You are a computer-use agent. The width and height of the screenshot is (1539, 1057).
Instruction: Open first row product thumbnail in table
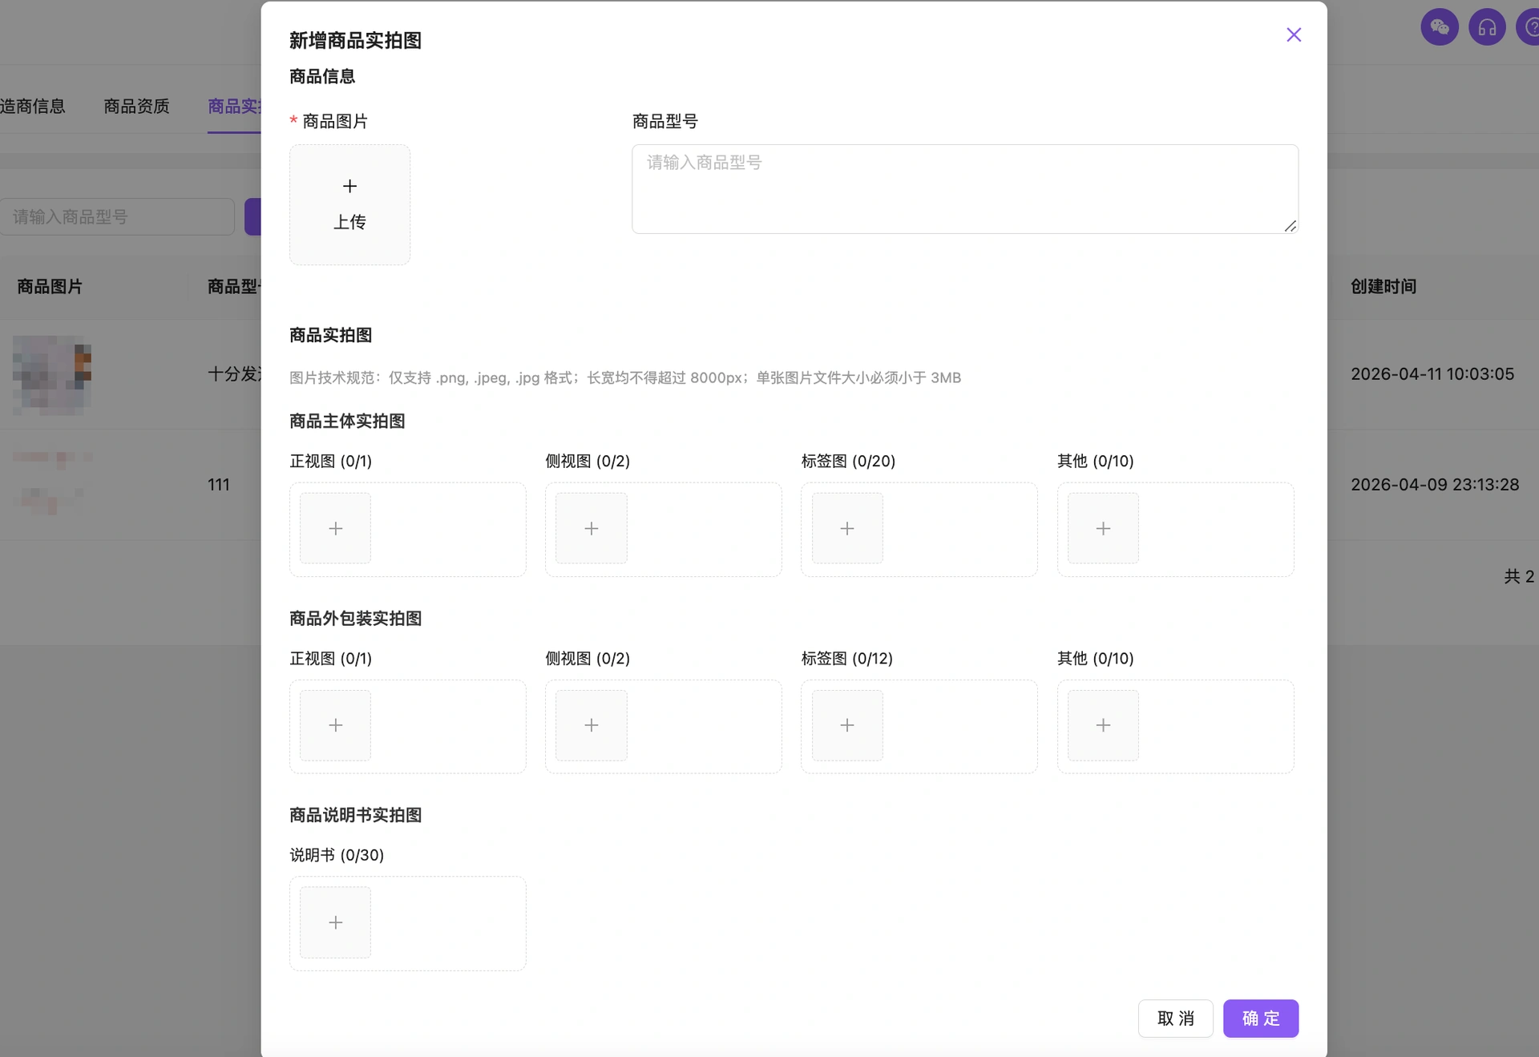(52, 375)
